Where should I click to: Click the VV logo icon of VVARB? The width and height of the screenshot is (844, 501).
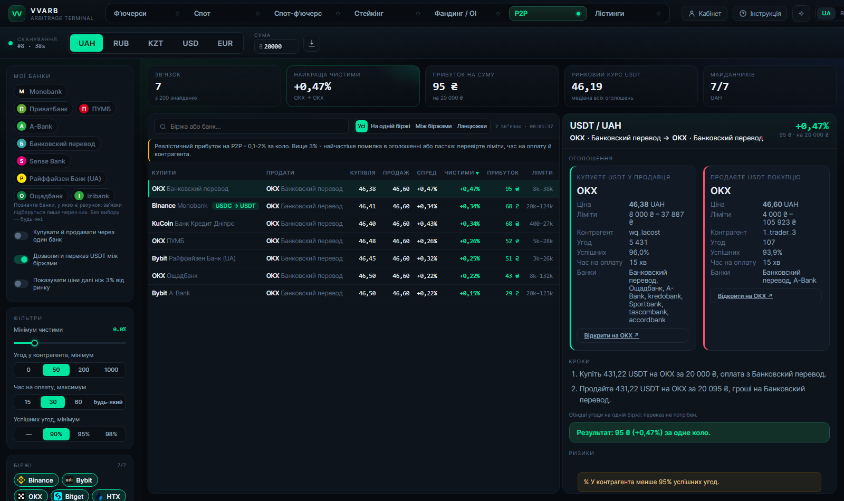[x=17, y=14]
